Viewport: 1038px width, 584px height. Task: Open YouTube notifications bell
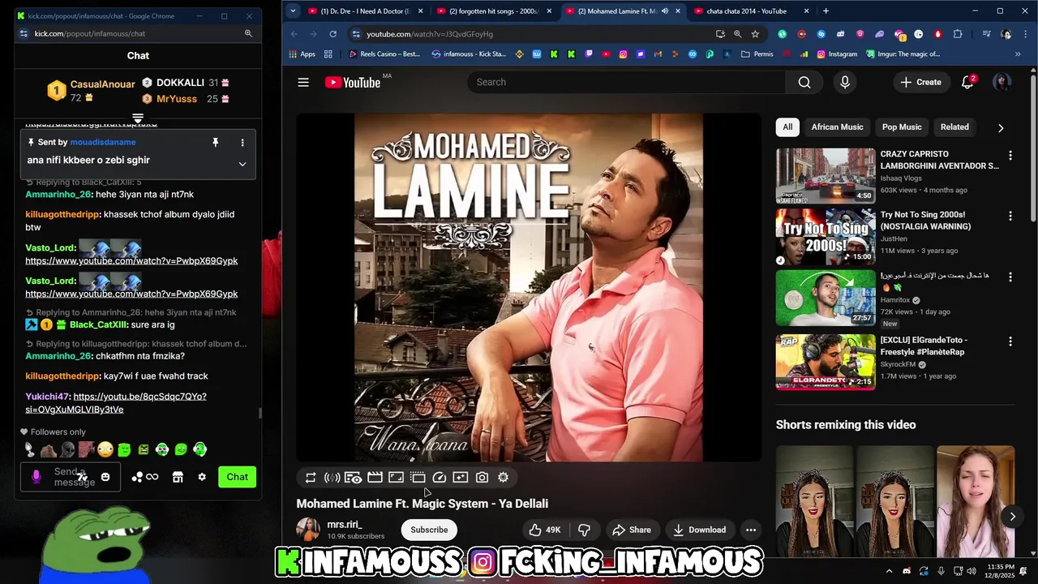click(967, 82)
